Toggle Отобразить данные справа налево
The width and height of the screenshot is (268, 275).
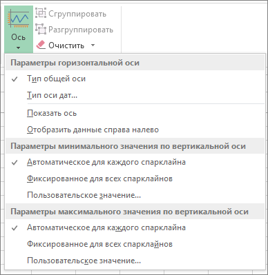(x=135, y=130)
